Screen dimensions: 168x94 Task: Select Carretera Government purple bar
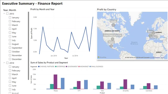tap(149, 86)
